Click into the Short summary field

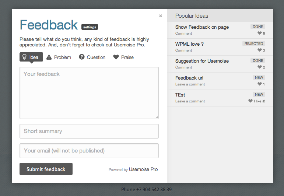click(x=89, y=131)
